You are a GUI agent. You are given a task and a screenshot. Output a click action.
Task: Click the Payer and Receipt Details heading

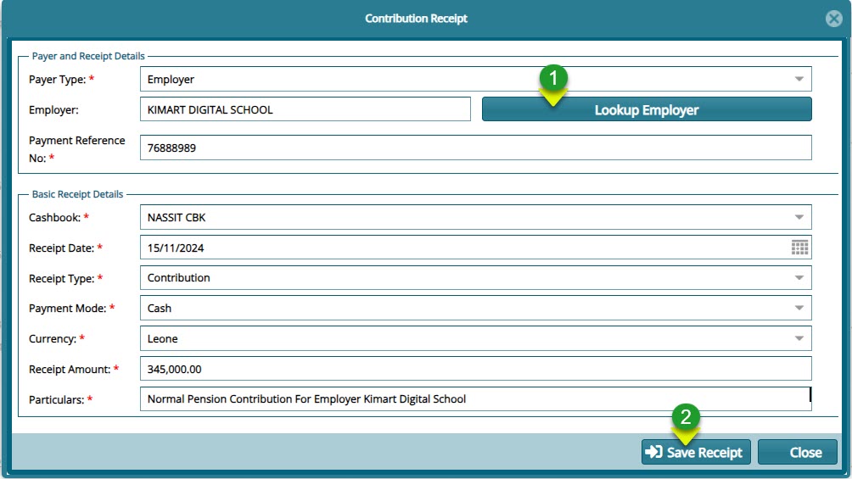pos(88,56)
